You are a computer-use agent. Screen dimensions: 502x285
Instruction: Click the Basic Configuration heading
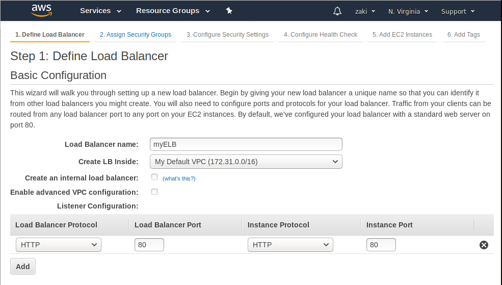pos(58,75)
